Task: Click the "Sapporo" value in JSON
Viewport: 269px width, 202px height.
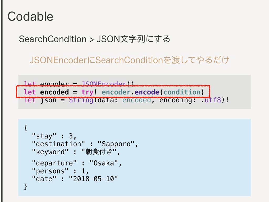Action: pyautogui.click(x=116, y=144)
